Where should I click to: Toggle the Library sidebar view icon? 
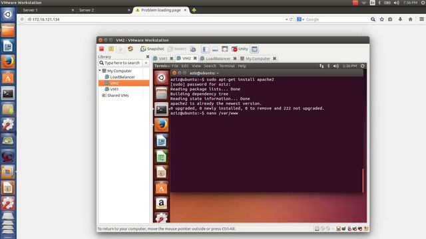click(206, 49)
